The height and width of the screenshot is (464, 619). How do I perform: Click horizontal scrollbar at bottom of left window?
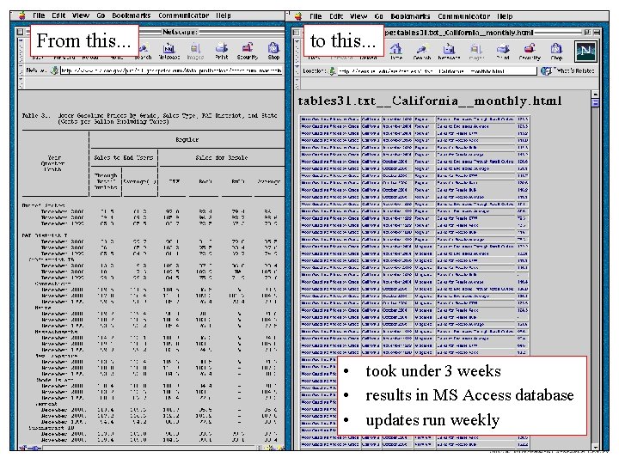pyautogui.click(x=150, y=448)
